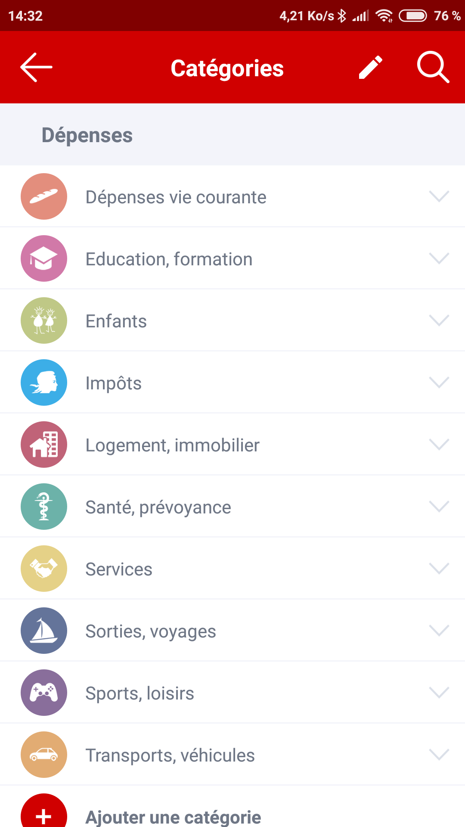Tap the baguette icon for Dépenses vie courante
The width and height of the screenshot is (465, 827).
[44, 196]
